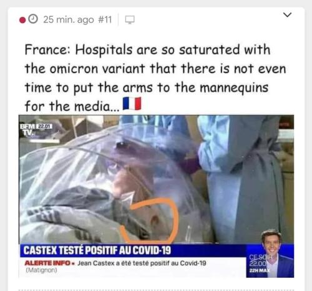Click the BFM TV logo on image

pos(27,130)
